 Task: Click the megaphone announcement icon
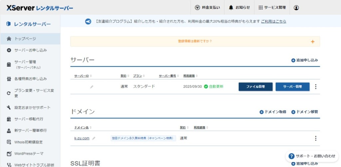click(88, 21)
